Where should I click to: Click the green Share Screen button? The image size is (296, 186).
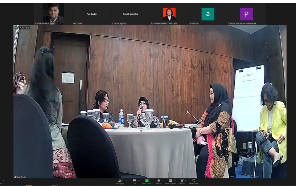147,181
